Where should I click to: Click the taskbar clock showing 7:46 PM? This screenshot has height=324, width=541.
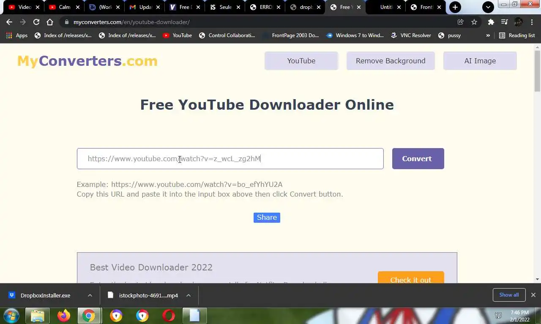(519, 316)
